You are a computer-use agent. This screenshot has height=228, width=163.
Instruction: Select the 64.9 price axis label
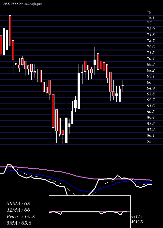[x=151, y=88]
